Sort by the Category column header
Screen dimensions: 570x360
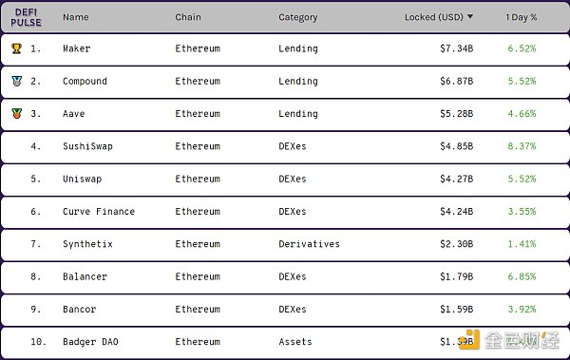click(297, 17)
